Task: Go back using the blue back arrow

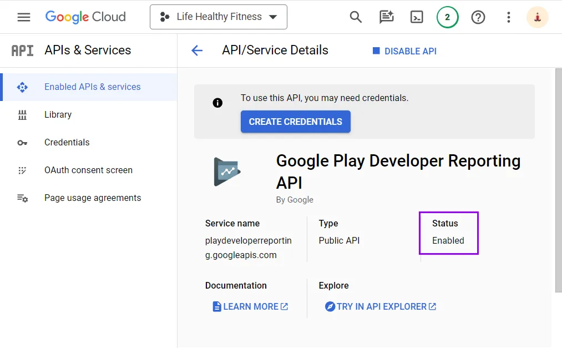Action: tap(197, 51)
